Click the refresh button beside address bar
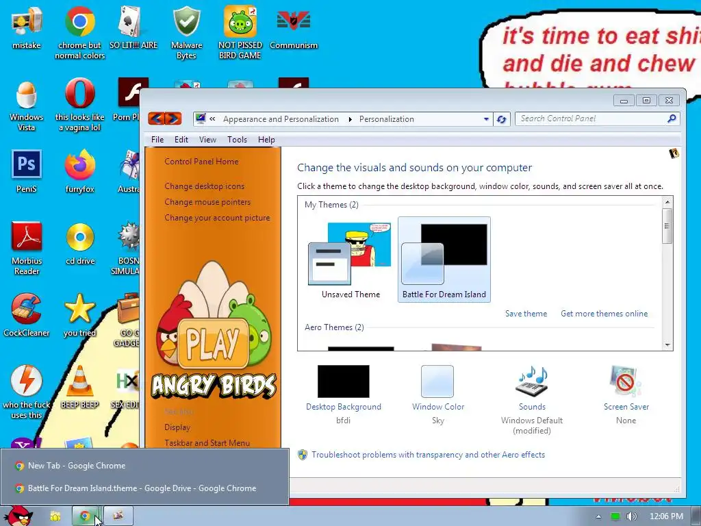 click(502, 119)
